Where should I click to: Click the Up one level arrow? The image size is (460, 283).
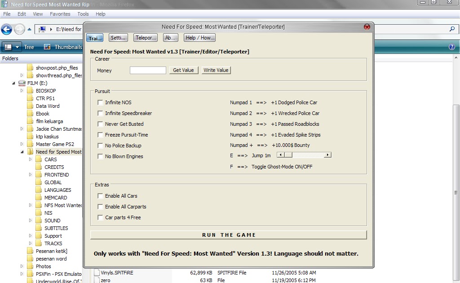click(x=29, y=29)
